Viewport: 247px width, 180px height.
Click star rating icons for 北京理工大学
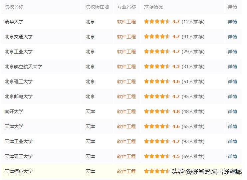click(x=157, y=81)
